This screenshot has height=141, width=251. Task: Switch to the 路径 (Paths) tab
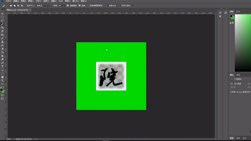tap(244, 138)
